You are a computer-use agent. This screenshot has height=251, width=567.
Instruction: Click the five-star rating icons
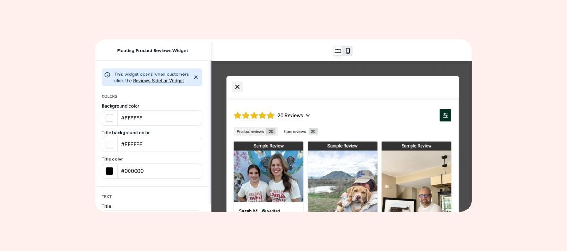click(x=254, y=116)
